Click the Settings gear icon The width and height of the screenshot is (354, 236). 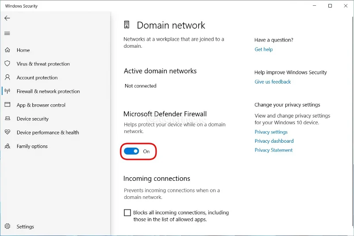[x=8, y=226]
